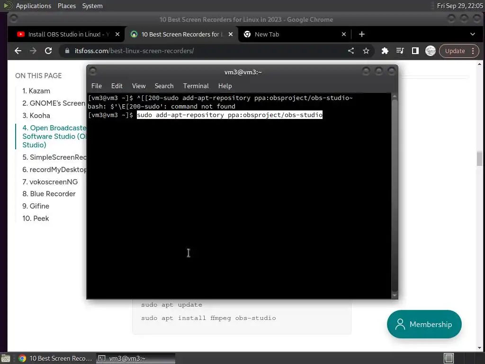The width and height of the screenshot is (485, 364).
Task: Close the Install OBS Studio YouTube tab
Action: (x=117, y=34)
